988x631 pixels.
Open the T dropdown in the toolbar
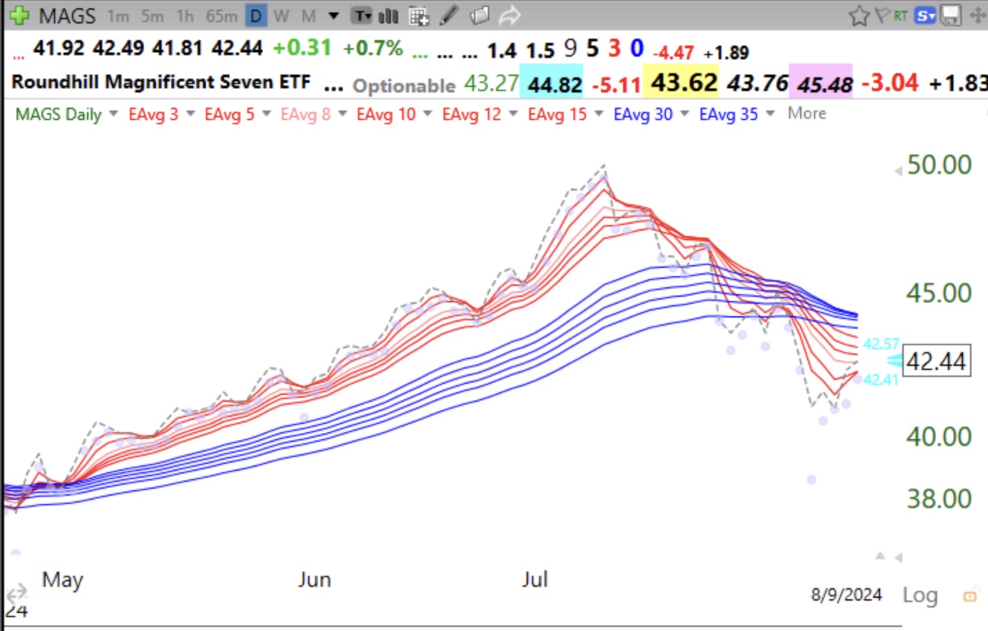(362, 16)
